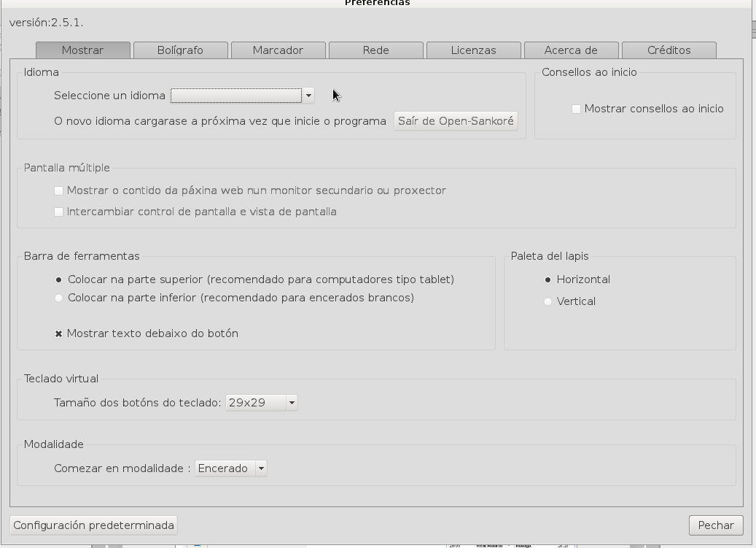
Task: Tick the secondary monitor web content checkbox
Action: point(58,190)
